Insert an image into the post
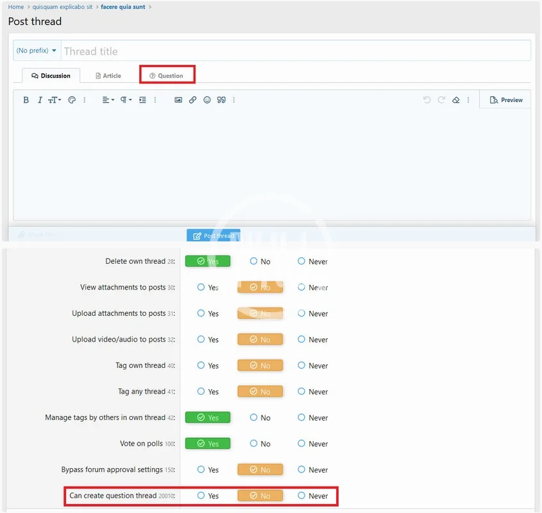 [178, 100]
